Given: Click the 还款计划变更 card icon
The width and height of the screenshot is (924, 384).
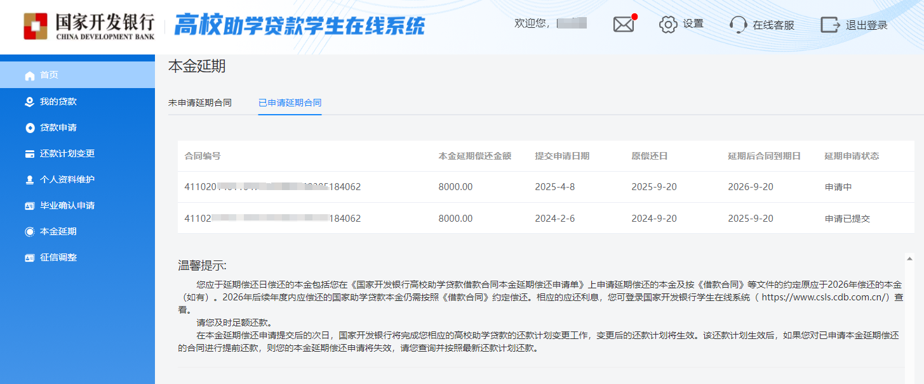Looking at the screenshot, I should point(29,154).
